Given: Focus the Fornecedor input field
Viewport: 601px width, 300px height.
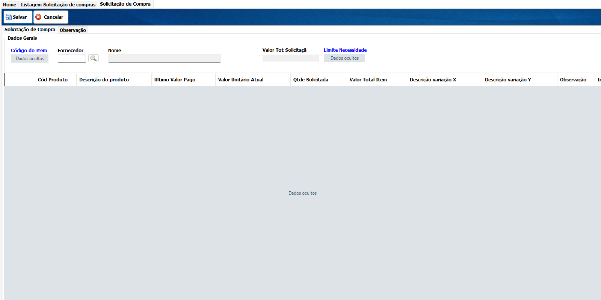Looking at the screenshot, I should pos(72,58).
